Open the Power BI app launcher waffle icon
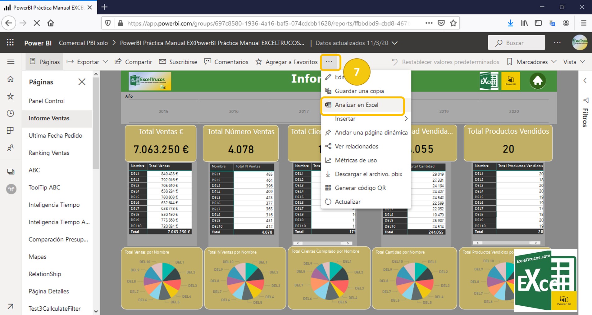 point(10,42)
